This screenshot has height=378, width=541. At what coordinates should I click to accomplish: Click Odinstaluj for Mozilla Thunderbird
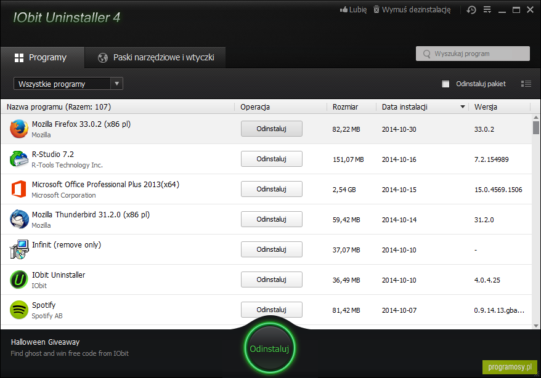click(272, 219)
